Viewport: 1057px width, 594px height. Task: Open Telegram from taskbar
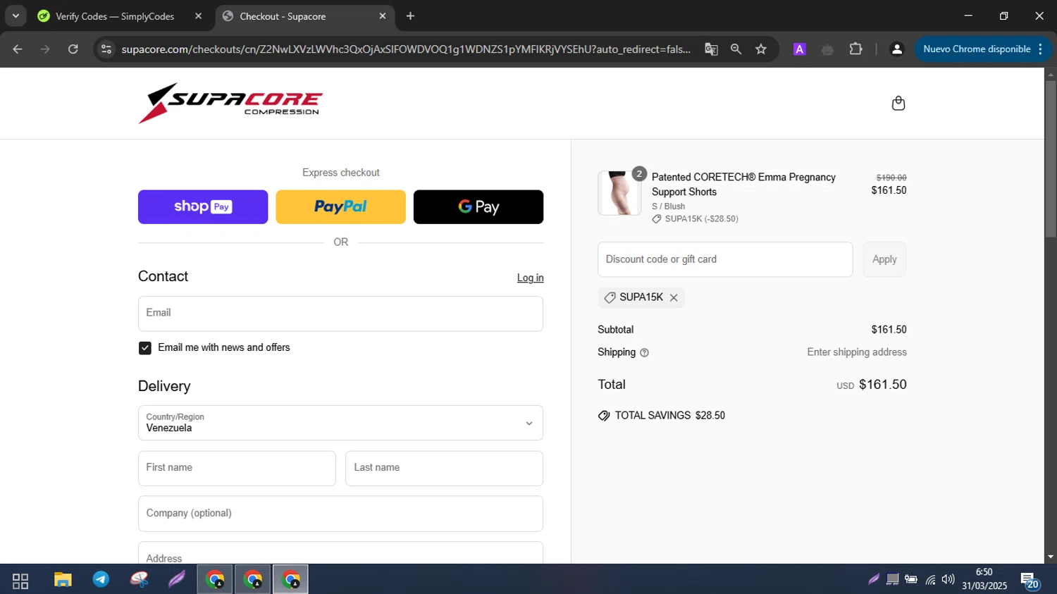pos(101,579)
